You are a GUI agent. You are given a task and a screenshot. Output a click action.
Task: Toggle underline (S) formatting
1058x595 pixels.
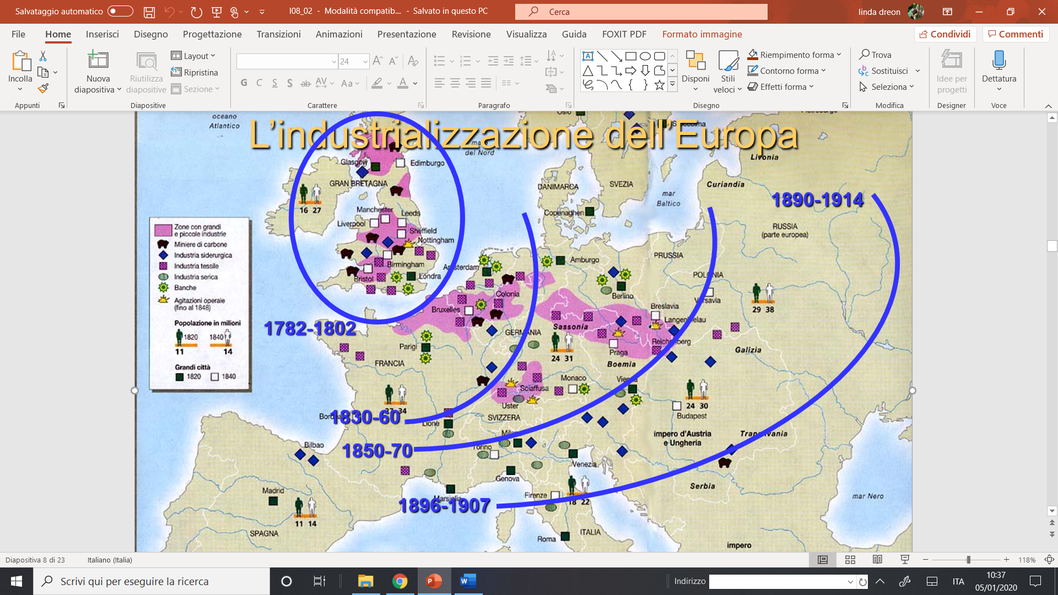[274, 83]
